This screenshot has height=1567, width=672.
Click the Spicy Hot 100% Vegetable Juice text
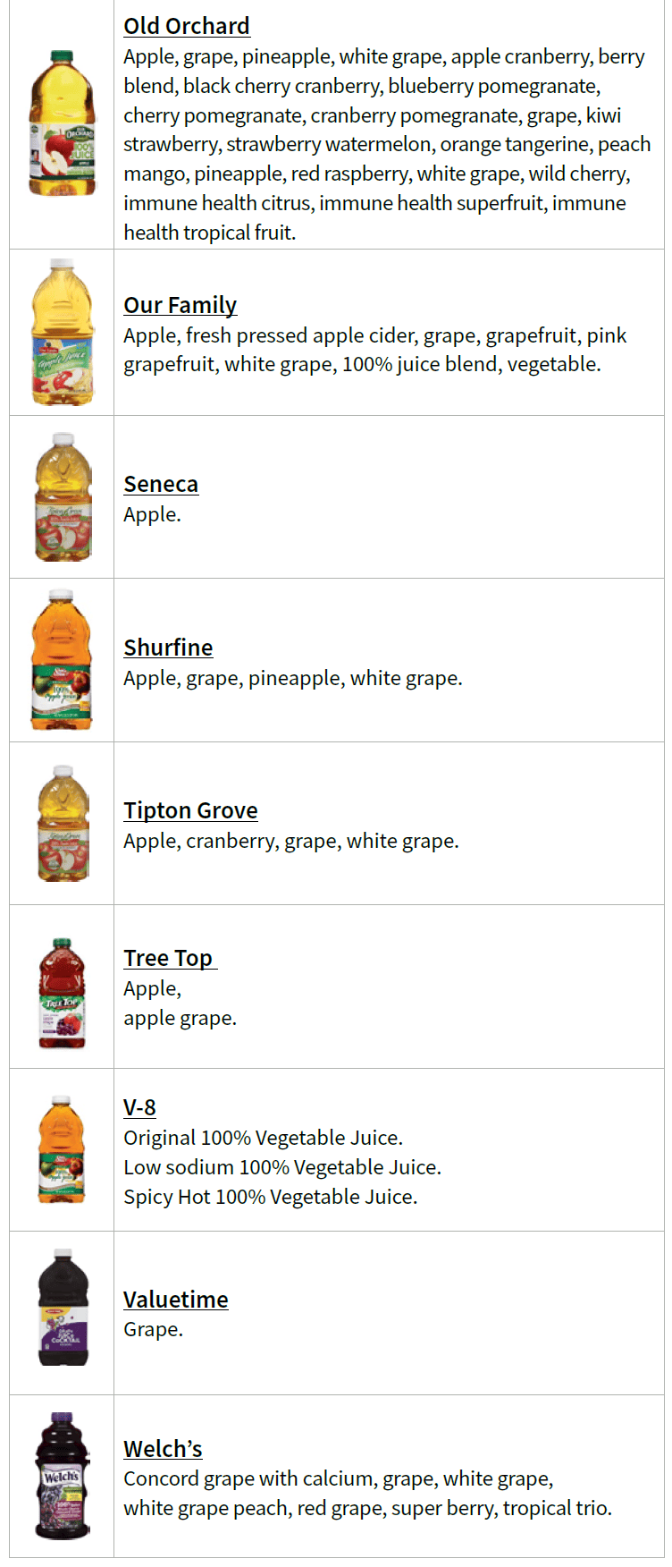[x=270, y=1197]
